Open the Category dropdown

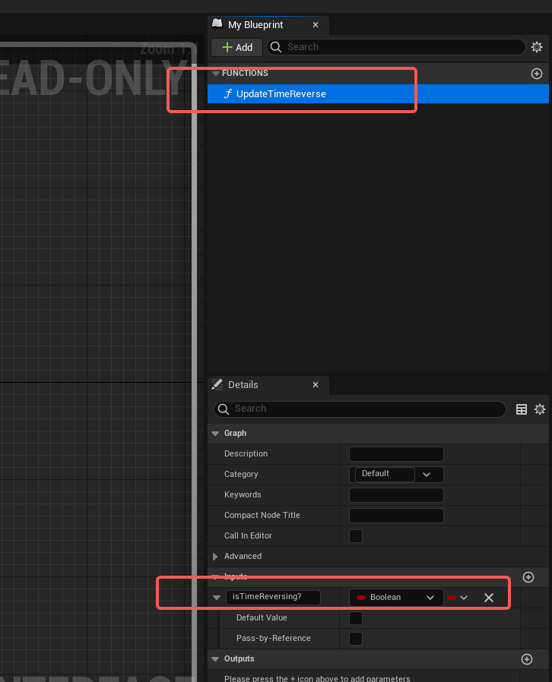click(x=427, y=475)
